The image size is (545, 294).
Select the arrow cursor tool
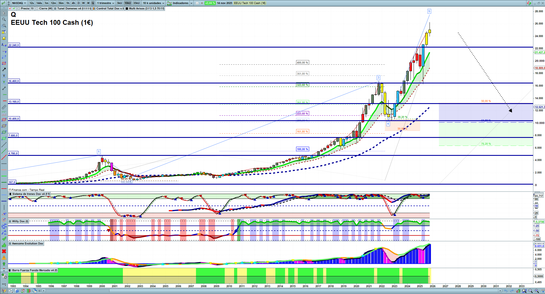pyautogui.click(x=4, y=13)
